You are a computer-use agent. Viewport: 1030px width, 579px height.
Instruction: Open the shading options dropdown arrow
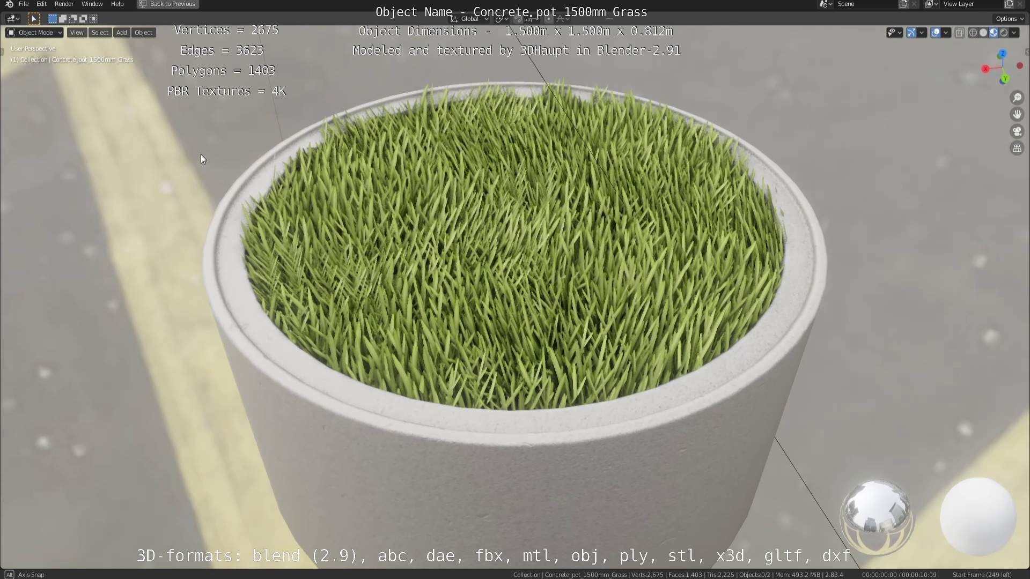click(x=1014, y=33)
